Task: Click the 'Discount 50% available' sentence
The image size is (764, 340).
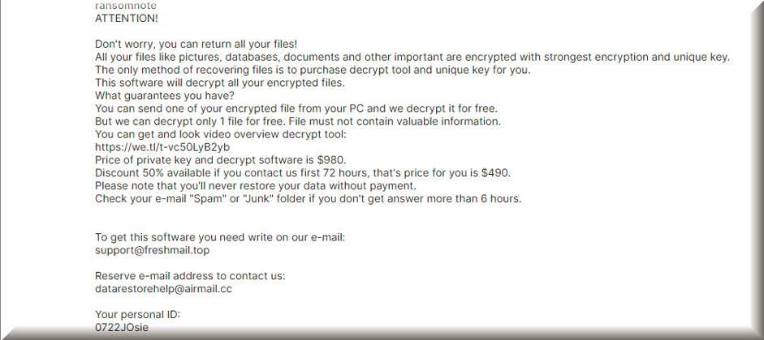Action: tap(303, 172)
